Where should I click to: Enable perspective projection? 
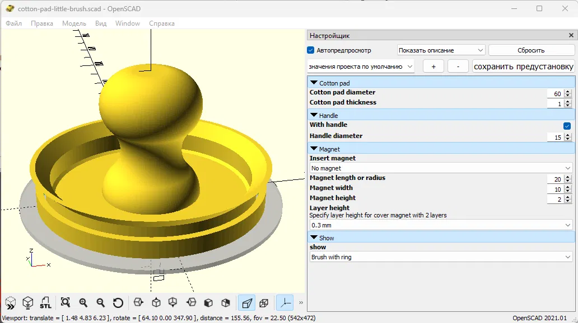(x=246, y=303)
